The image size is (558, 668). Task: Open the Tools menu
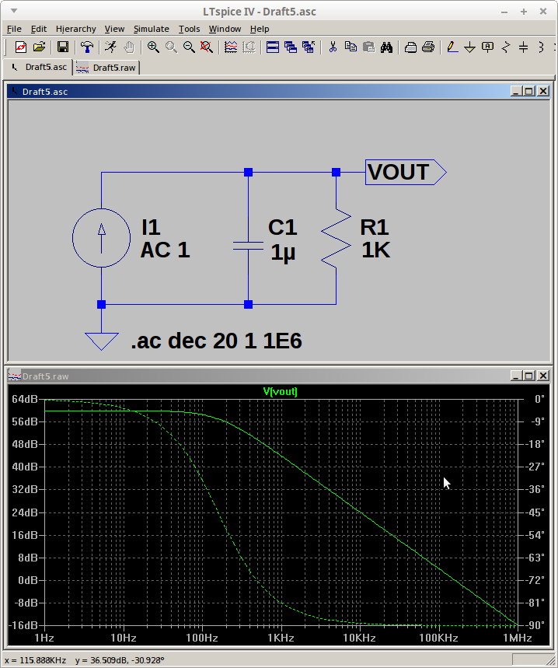pyautogui.click(x=189, y=29)
